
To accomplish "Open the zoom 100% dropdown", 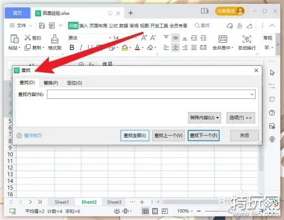I will pyautogui.click(x=185, y=211).
